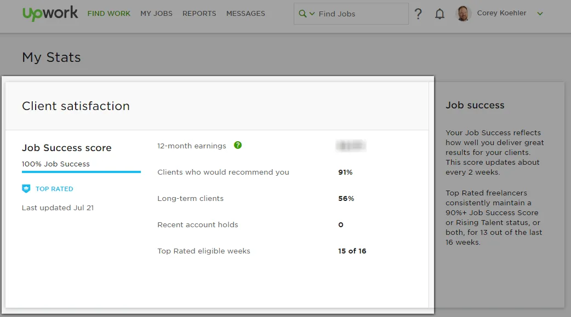Open the search type dropdown arrow
The image size is (571, 317).
coord(312,14)
